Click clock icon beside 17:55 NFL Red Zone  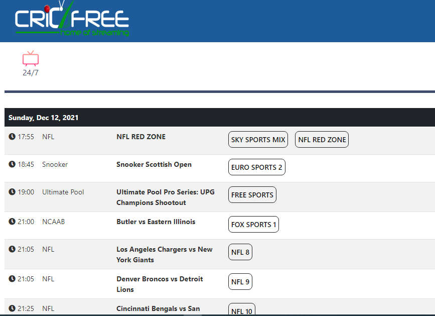point(12,136)
